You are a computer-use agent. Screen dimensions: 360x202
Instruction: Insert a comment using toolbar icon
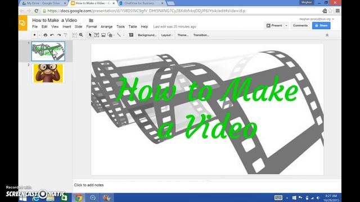click(131, 35)
